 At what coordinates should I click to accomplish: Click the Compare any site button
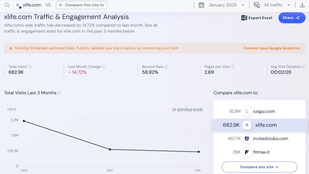pyautogui.click(x=259, y=167)
